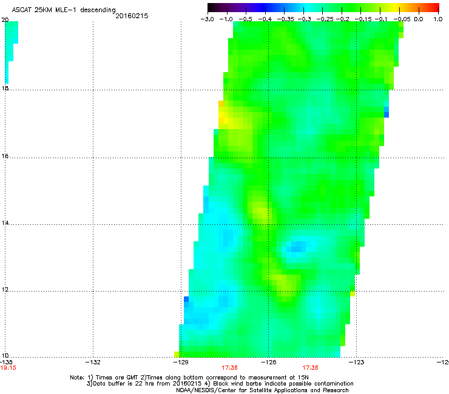Click the latitude label "10"

click(x=5, y=355)
